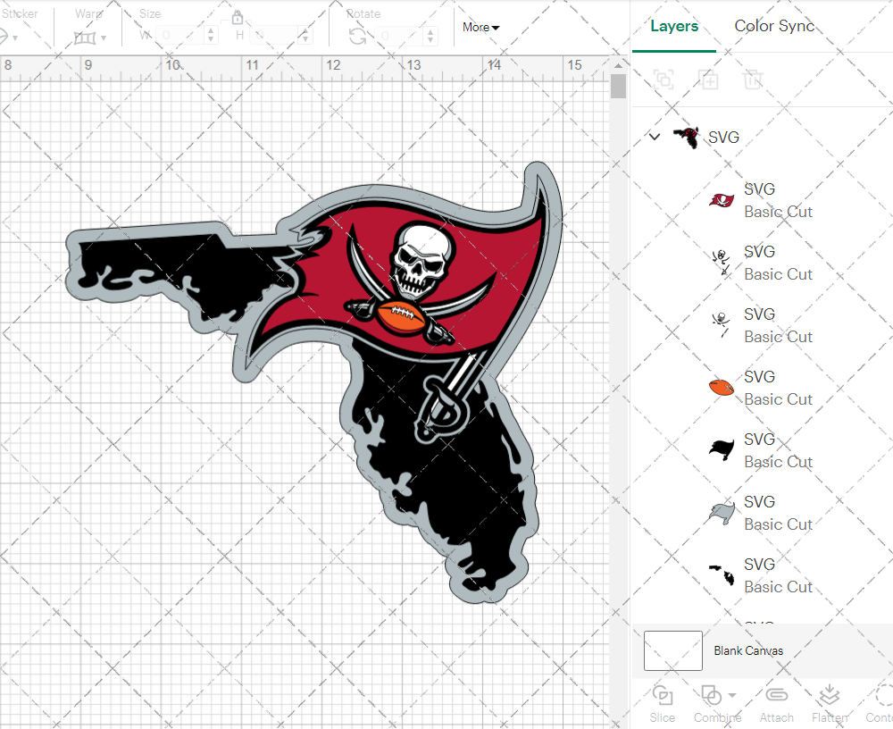Select the black flag SVG layer thumbnail
Viewport: 893px width, 729px height.
721,449
